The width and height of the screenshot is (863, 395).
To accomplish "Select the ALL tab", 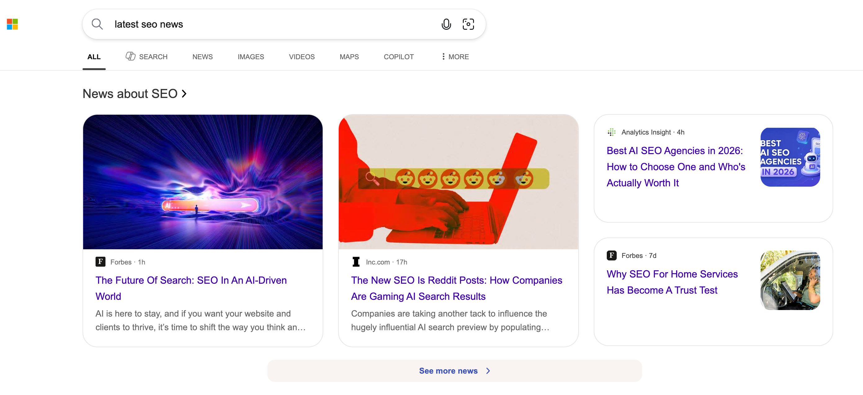I will (94, 57).
